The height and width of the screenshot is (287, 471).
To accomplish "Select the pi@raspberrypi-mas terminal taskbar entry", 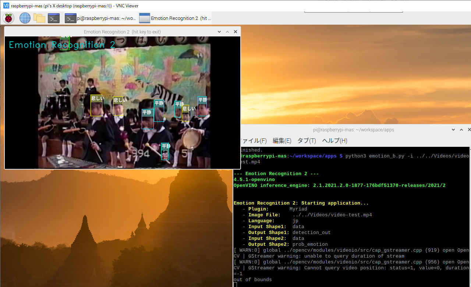I will [100, 18].
